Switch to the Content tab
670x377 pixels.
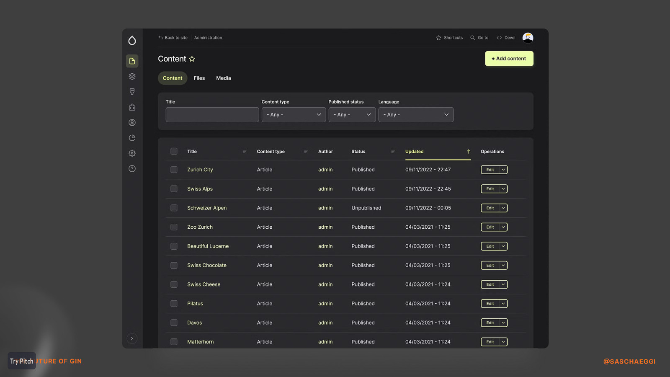(x=173, y=78)
